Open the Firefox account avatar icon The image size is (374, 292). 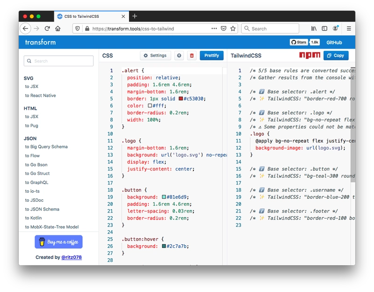[x=335, y=29]
